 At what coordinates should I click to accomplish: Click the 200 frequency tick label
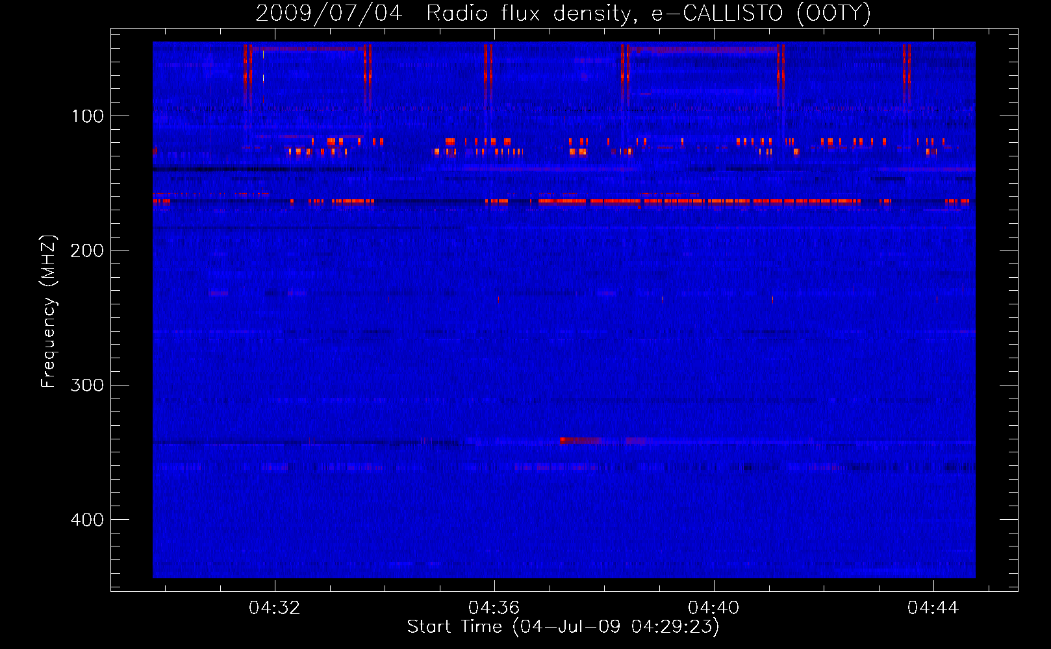(x=86, y=251)
